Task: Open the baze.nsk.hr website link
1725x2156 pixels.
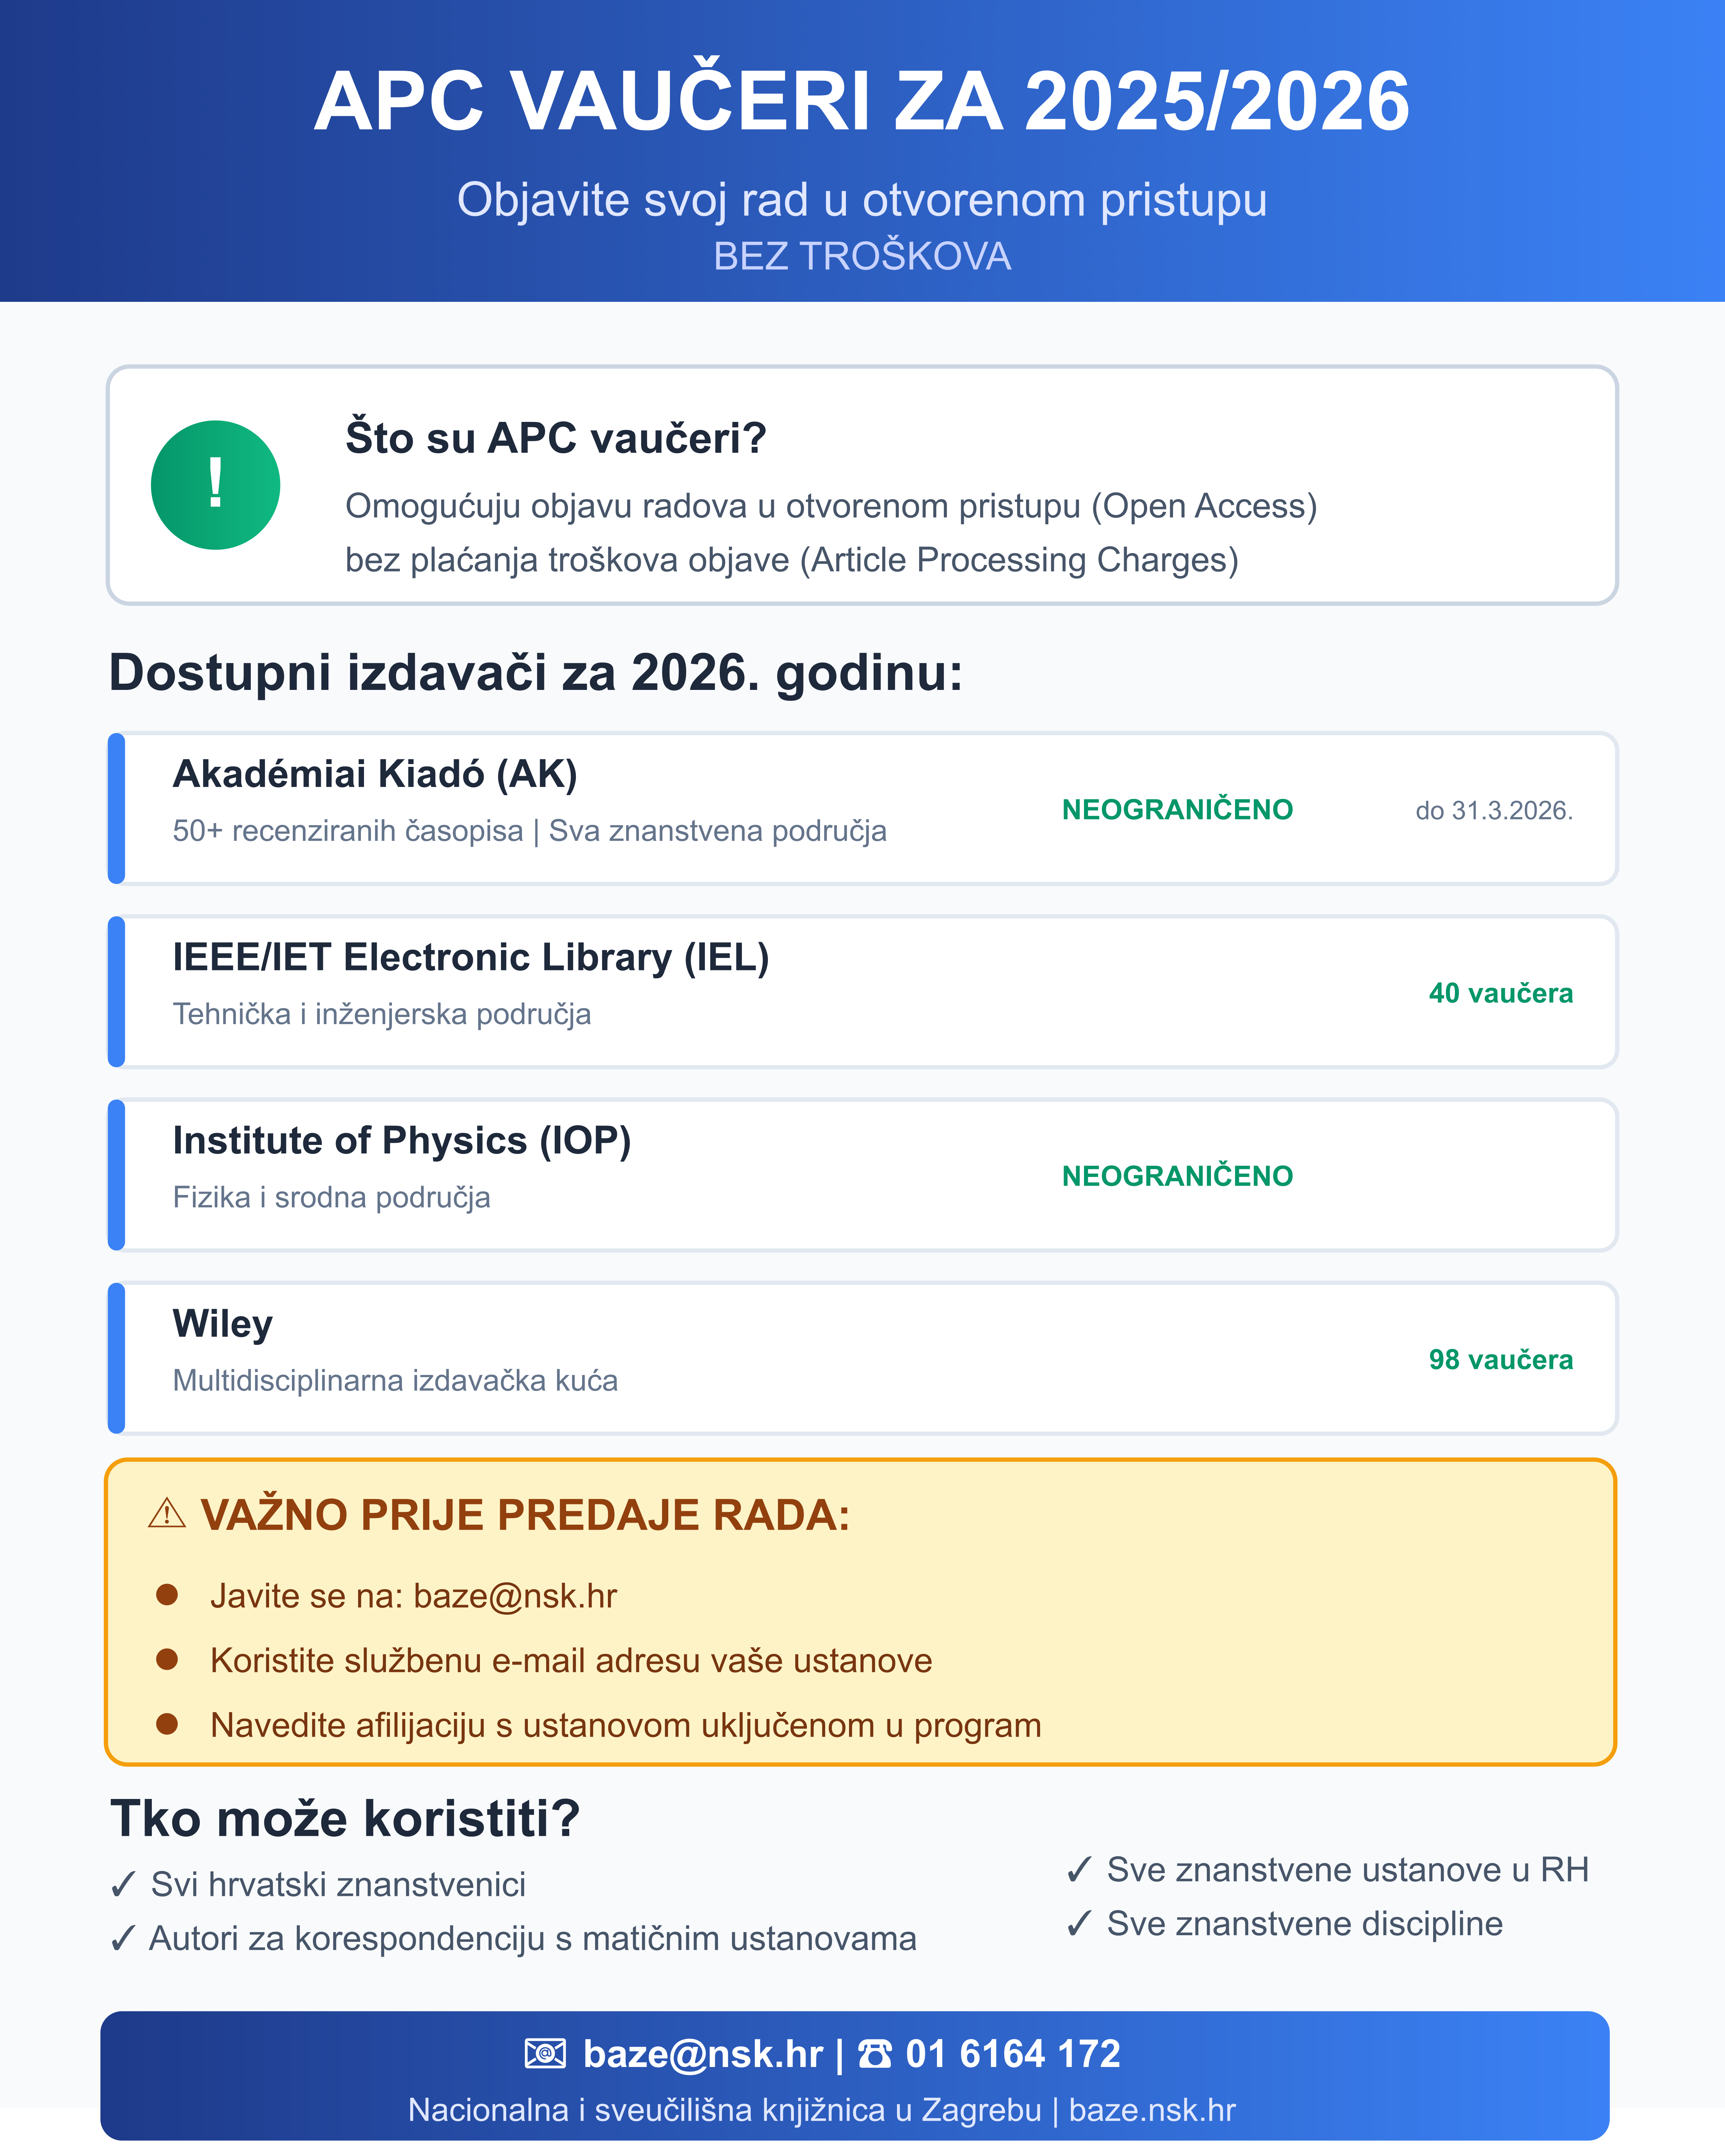Action: click(1152, 2110)
